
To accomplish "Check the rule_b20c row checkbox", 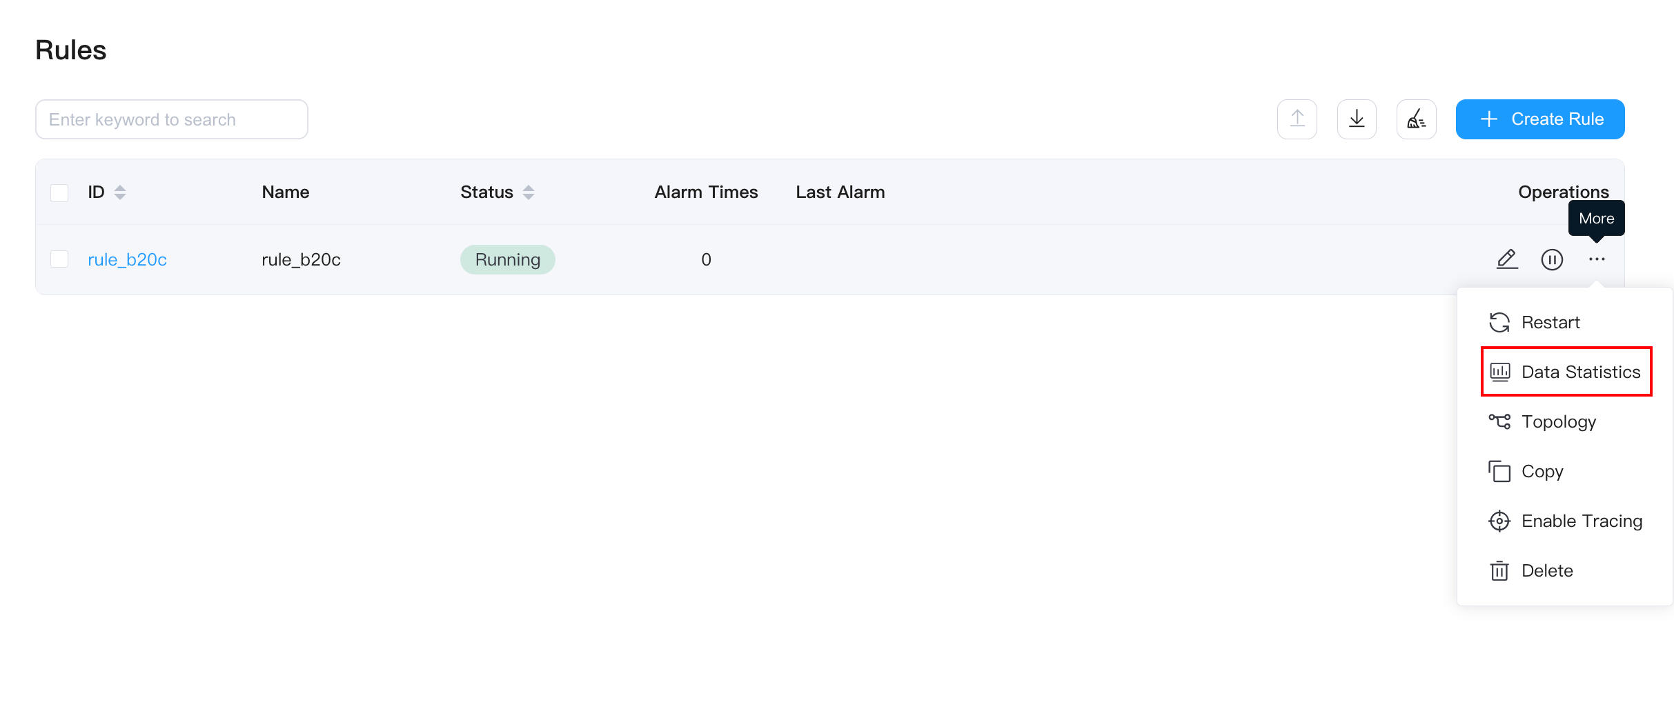I will point(59,259).
